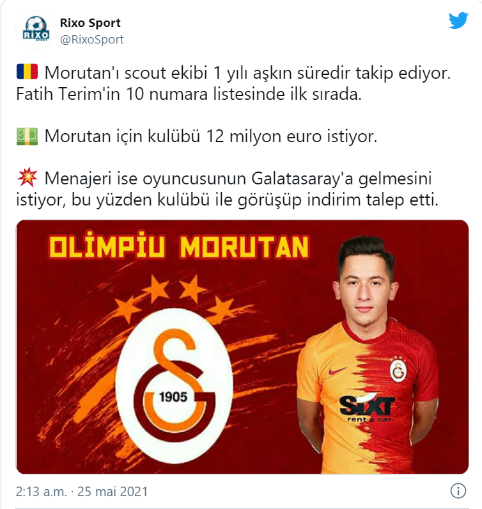Open the Rixo Sport display name
Image resolution: width=482 pixels, height=509 pixels.
pos(90,22)
